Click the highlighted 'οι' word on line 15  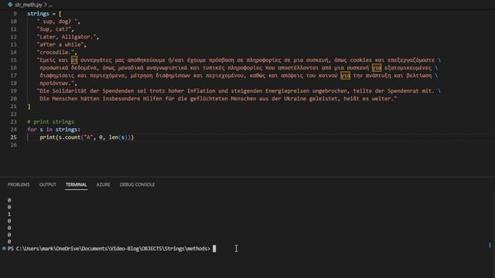[74, 60]
